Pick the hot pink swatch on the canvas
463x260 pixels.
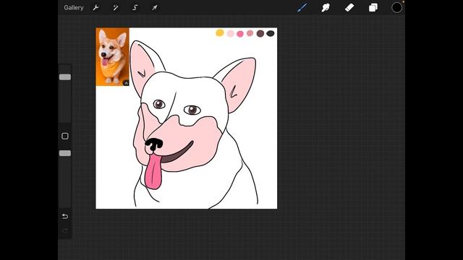coord(240,34)
